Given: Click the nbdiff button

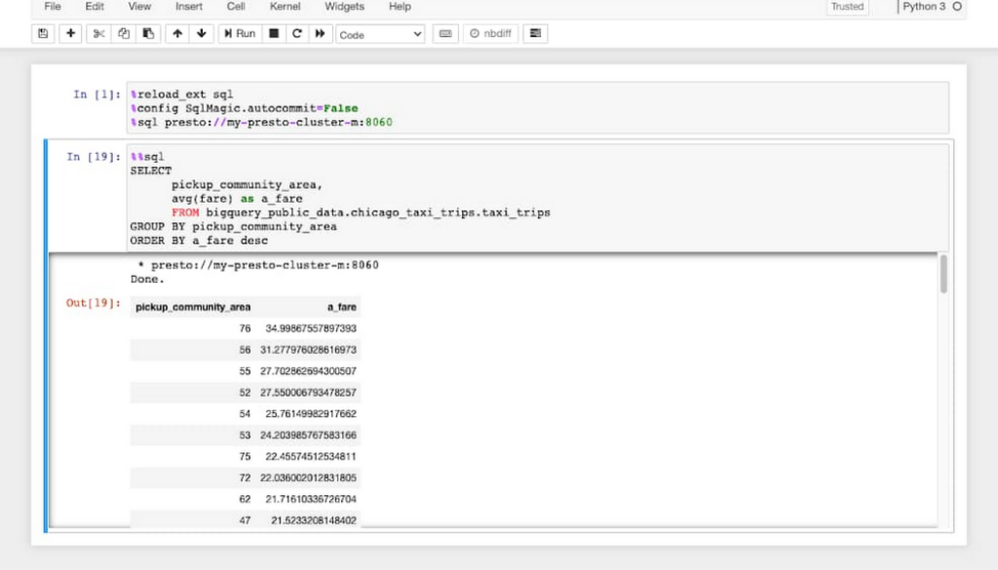Looking at the screenshot, I should click(x=490, y=34).
